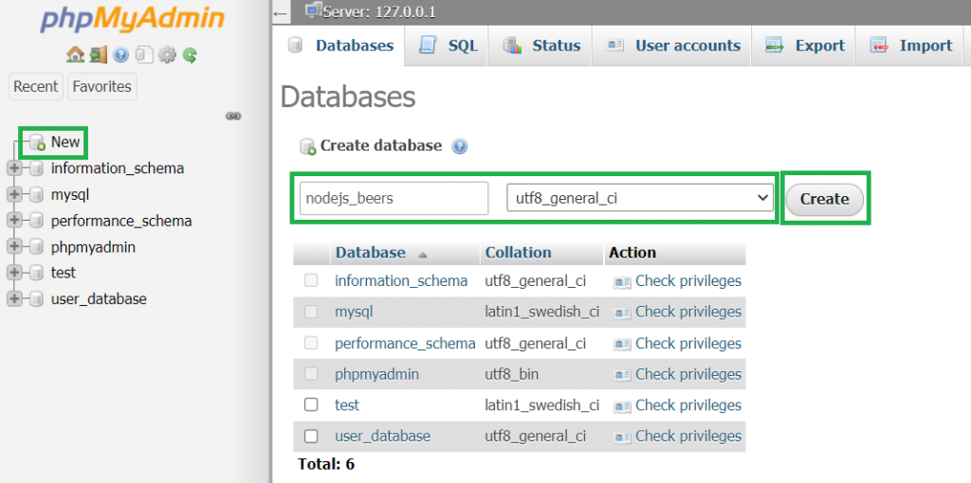
Task: Expand the information_schema tree node
Action: click(14, 168)
